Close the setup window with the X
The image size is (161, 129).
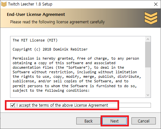[156, 4]
